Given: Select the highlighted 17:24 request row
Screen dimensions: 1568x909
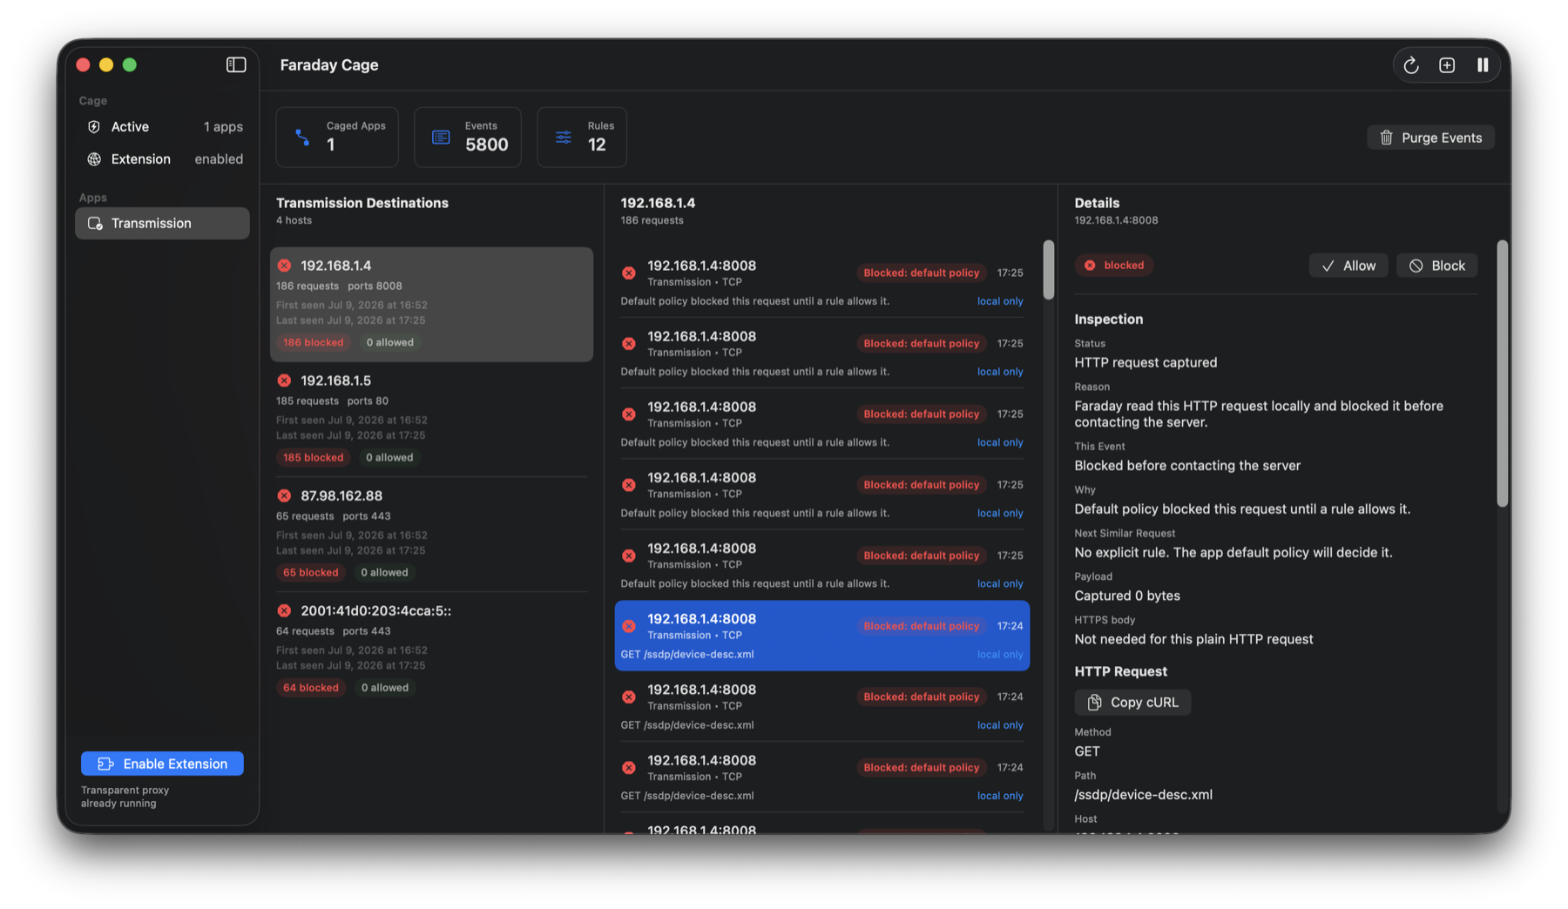Looking at the screenshot, I should [x=821, y=636].
